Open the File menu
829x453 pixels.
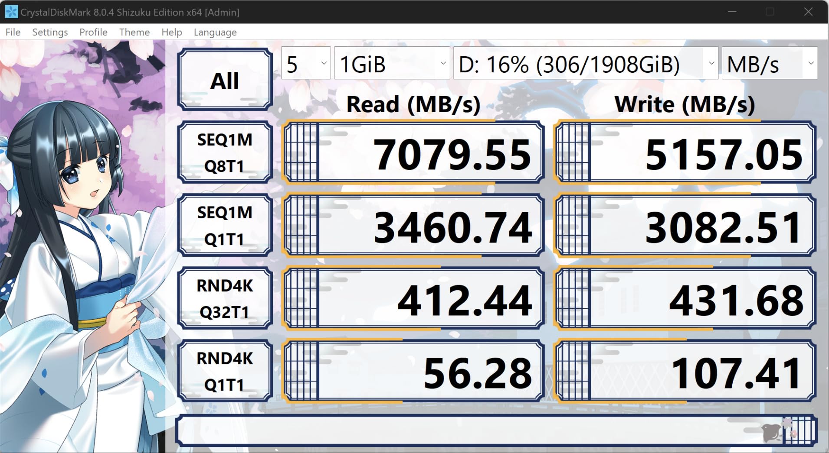click(x=13, y=32)
